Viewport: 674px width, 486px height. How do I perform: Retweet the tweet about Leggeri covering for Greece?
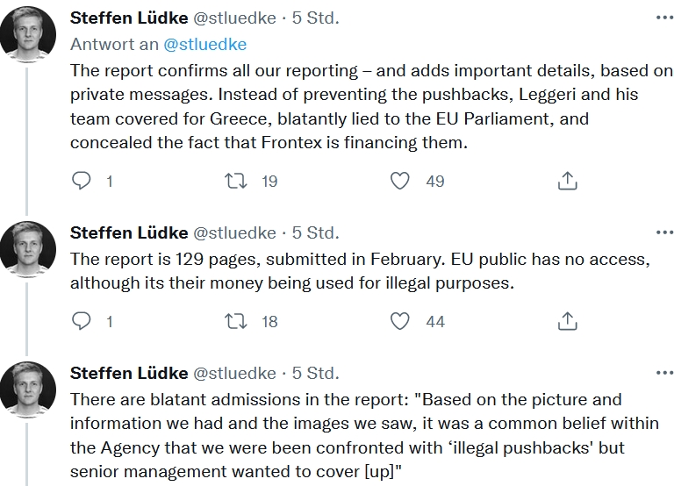(236, 181)
